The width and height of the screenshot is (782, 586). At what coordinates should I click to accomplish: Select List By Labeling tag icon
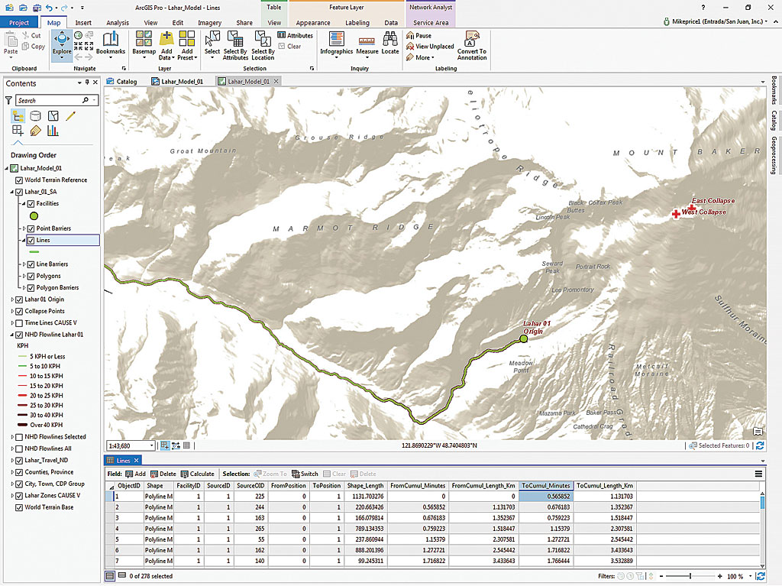pos(35,131)
